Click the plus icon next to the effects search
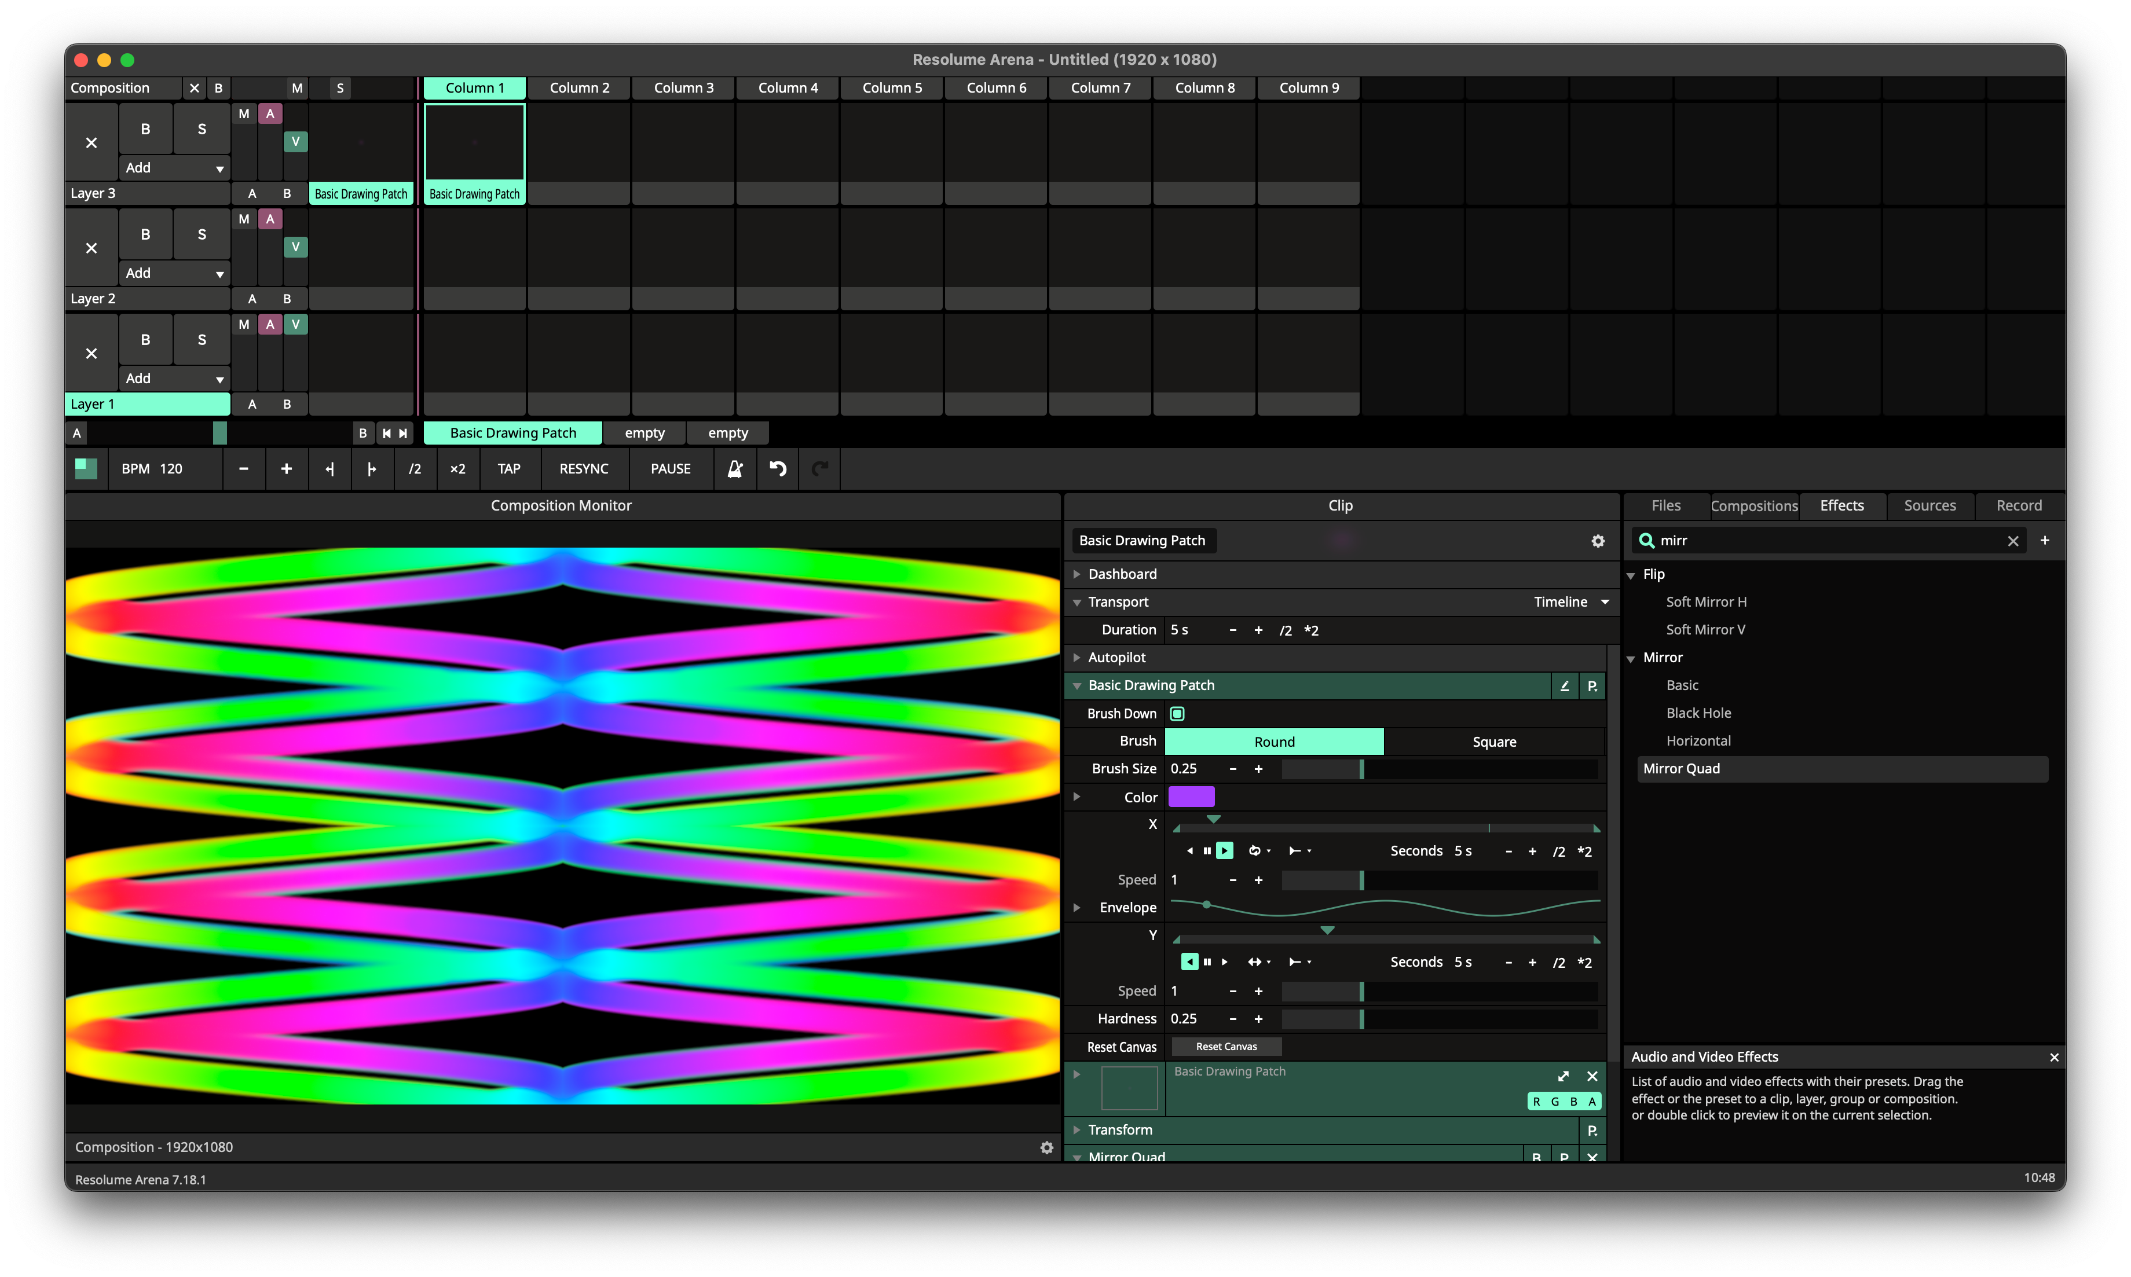This screenshot has height=1277, width=2131. point(2045,541)
